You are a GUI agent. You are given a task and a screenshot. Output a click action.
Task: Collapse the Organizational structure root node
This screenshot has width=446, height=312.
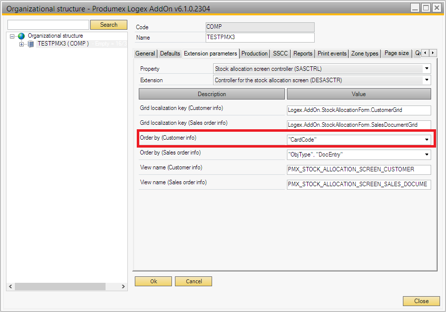pyautogui.click(x=12, y=36)
